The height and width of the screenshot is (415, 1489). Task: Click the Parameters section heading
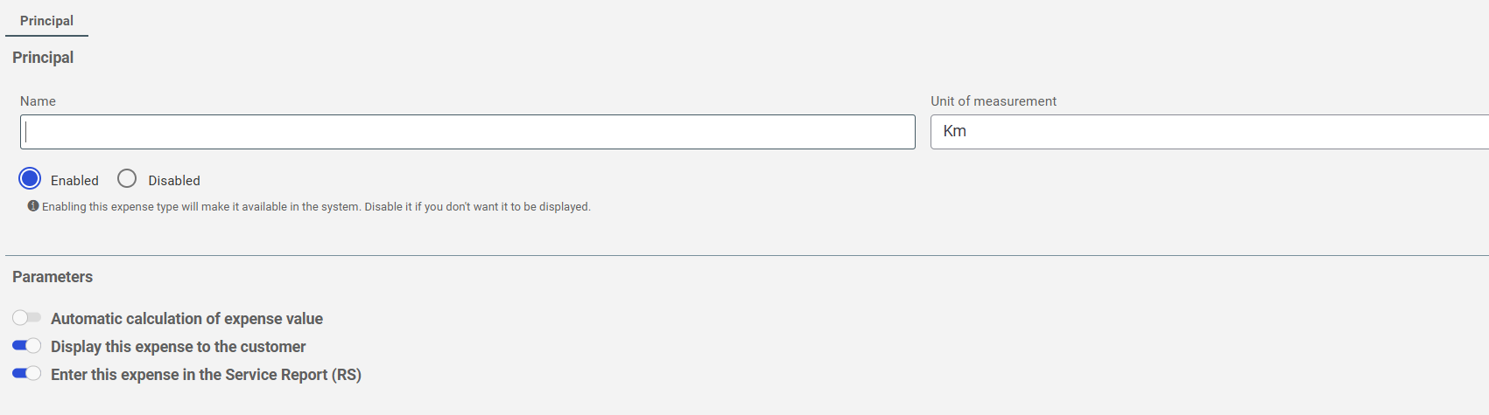(x=53, y=277)
